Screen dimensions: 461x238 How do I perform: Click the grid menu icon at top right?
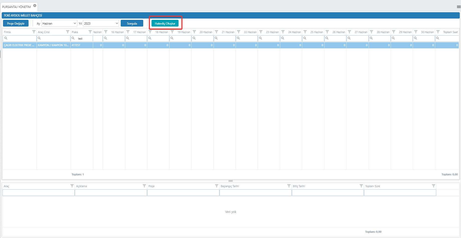(x=458, y=7)
